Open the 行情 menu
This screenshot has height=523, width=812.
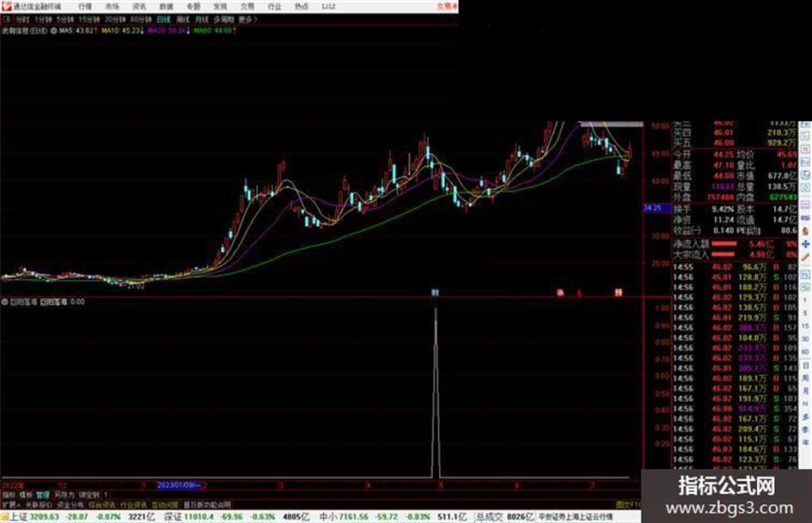(x=85, y=6)
